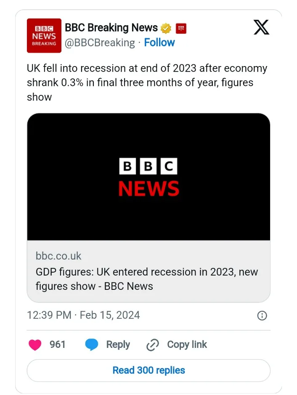Click the blue reply bubble icon
Screen dimensions: 297x395
tap(91, 345)
